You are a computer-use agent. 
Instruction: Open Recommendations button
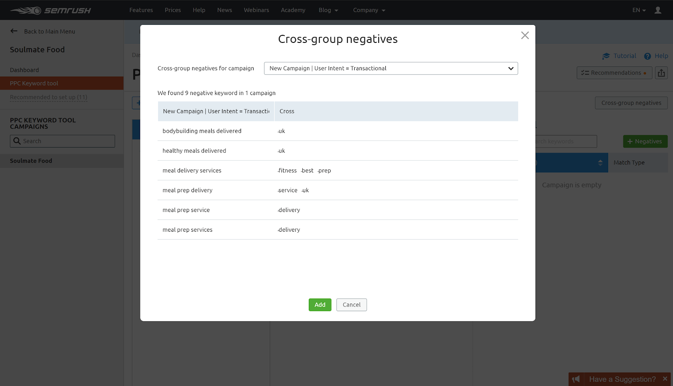[x=615, y=73]
